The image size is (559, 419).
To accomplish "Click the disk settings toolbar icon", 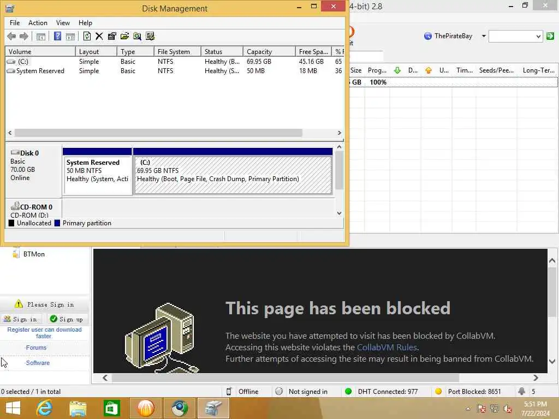I will pos(150,37).
